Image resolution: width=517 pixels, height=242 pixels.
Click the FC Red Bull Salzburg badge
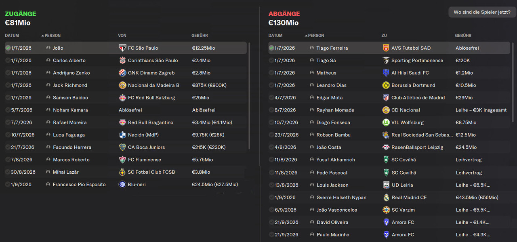click(122, 98)
